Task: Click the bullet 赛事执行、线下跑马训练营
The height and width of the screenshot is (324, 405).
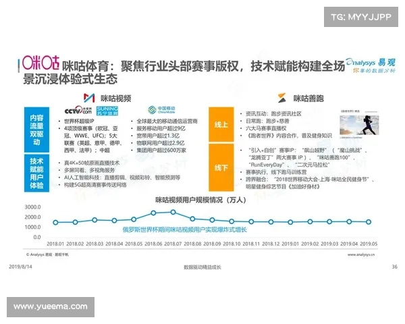Action: (276, 172)
